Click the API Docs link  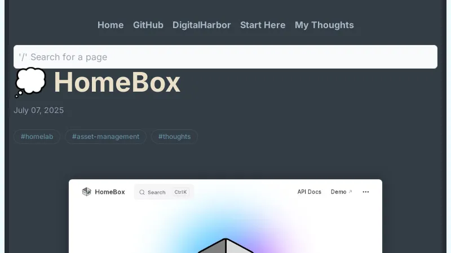(x=309, y=192)
